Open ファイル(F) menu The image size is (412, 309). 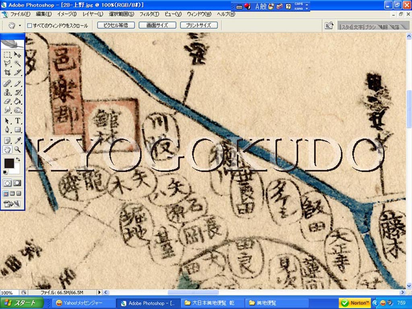(20, 14)
